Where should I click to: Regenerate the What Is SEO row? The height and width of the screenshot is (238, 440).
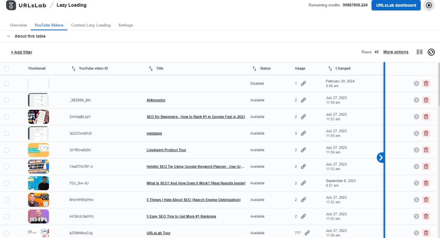(416, 183)
